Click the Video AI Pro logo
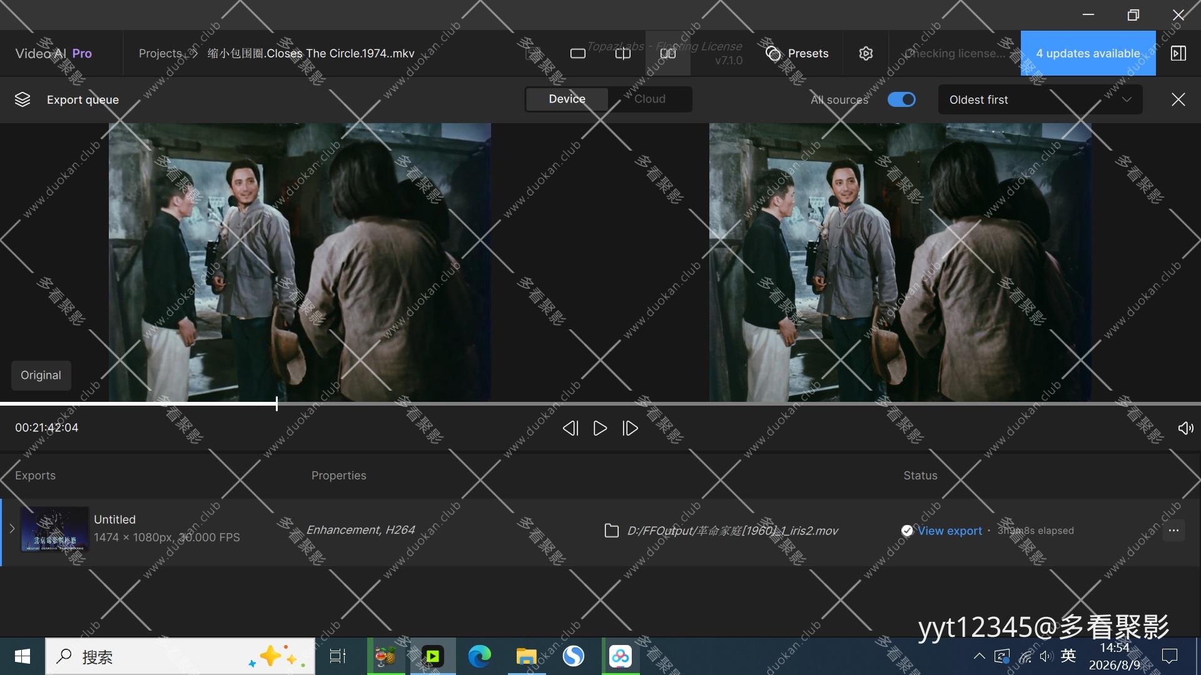Image resolution: width=1201 pixels, height=675 pixels. click(54, 54)
